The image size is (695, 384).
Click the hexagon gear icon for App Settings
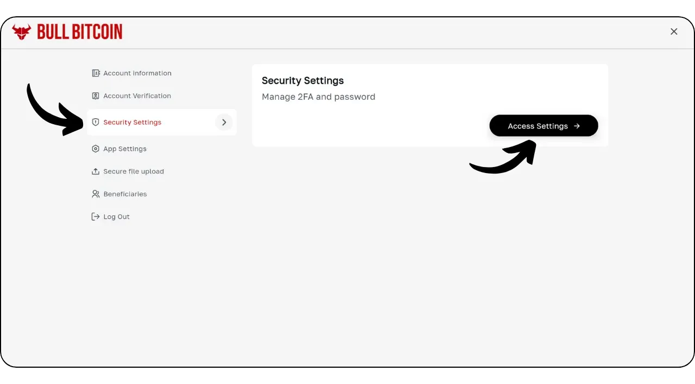coord(96,149)
